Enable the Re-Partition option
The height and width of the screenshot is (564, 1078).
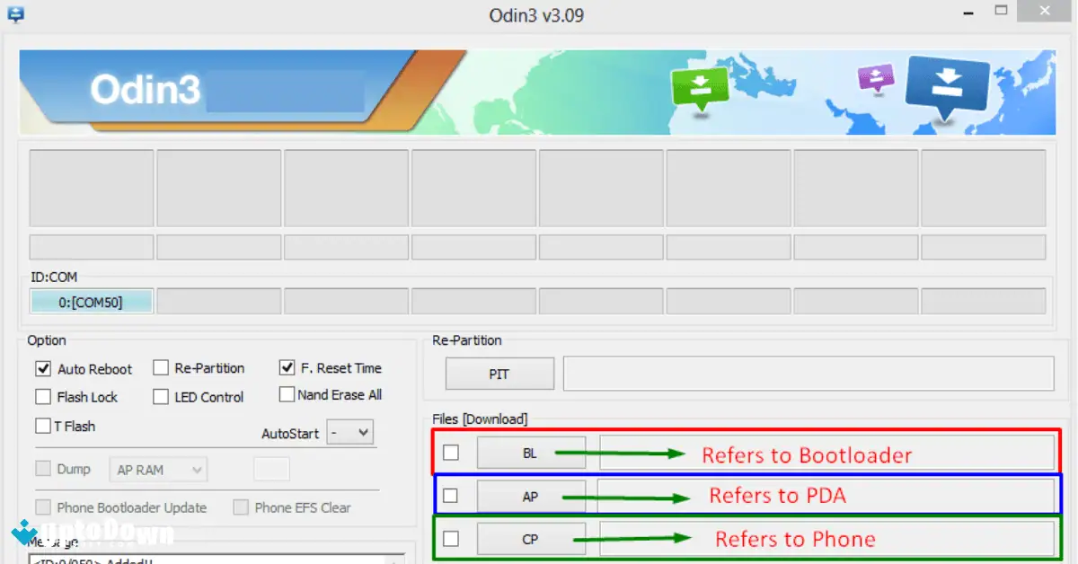162,367
